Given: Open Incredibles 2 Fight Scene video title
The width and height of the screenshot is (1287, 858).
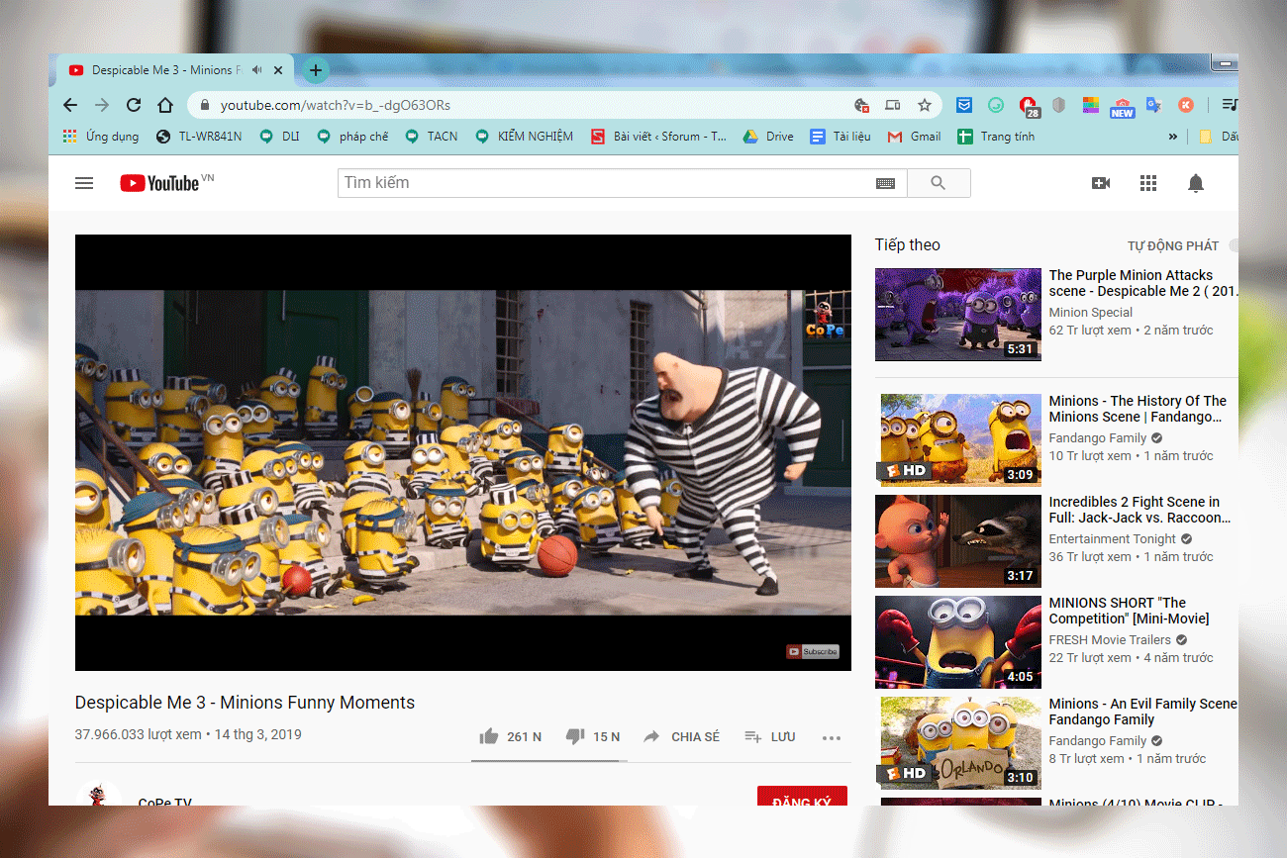Looking at the screenshot, I should (1139, 510).
